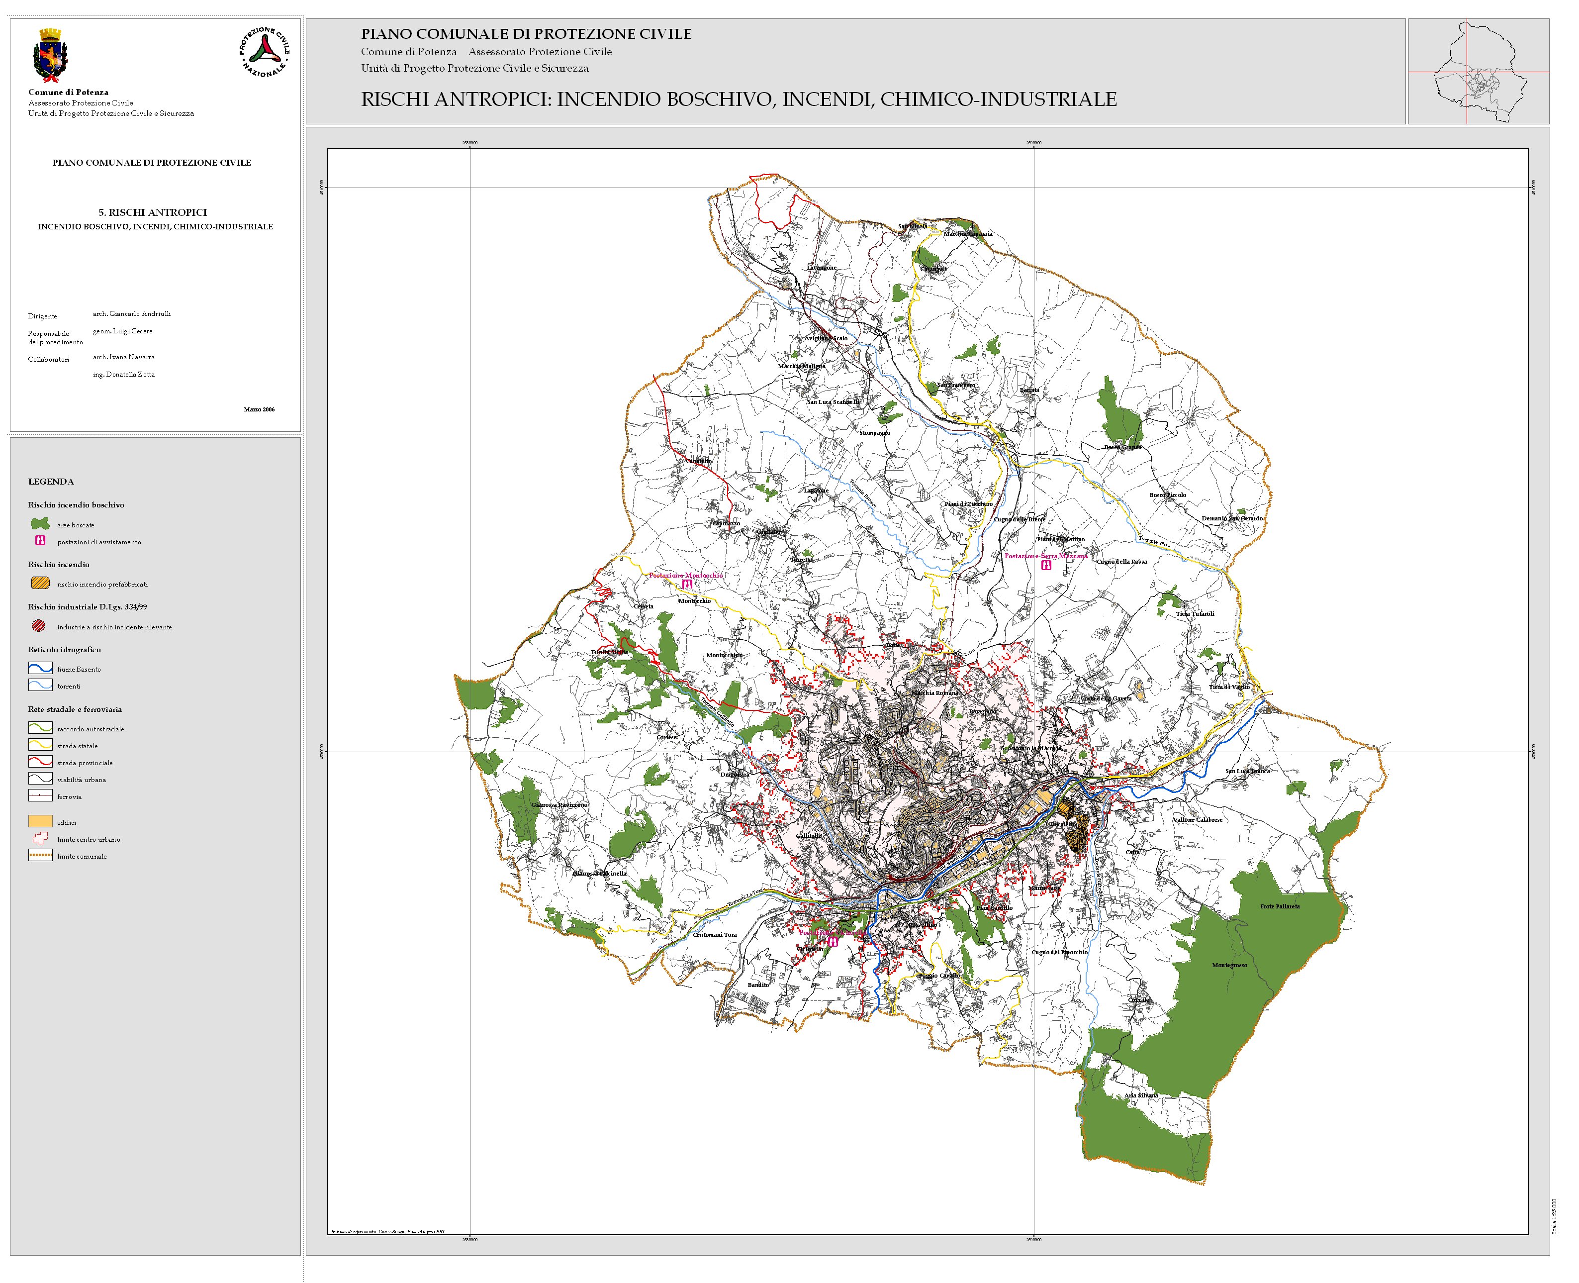Click the green aree boscate legend symbol
Image resolution: width=1579 pixels, height=1283 pixels.
(x=40, y=524)
